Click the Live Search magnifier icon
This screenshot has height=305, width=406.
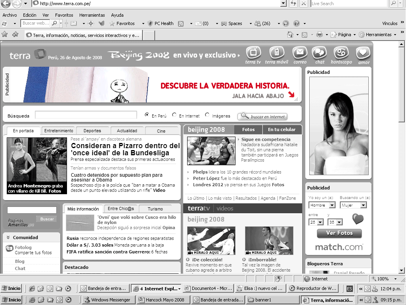(393, 3)
